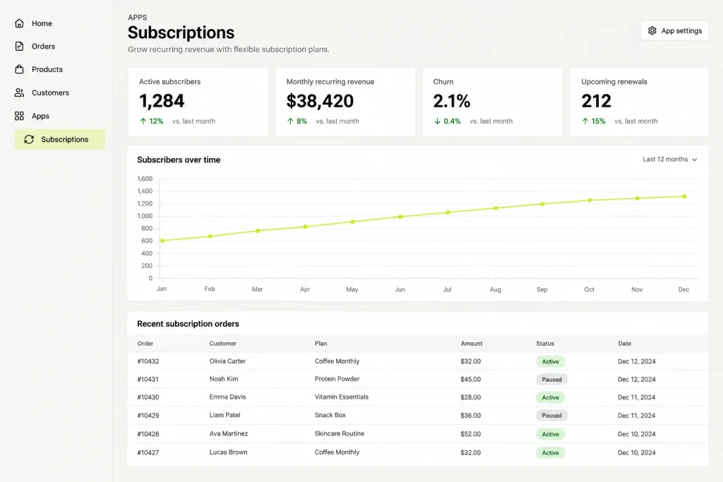The image size is (723, 482).
Task: Click the $45.00 amount cell
Action: point(470,379)
